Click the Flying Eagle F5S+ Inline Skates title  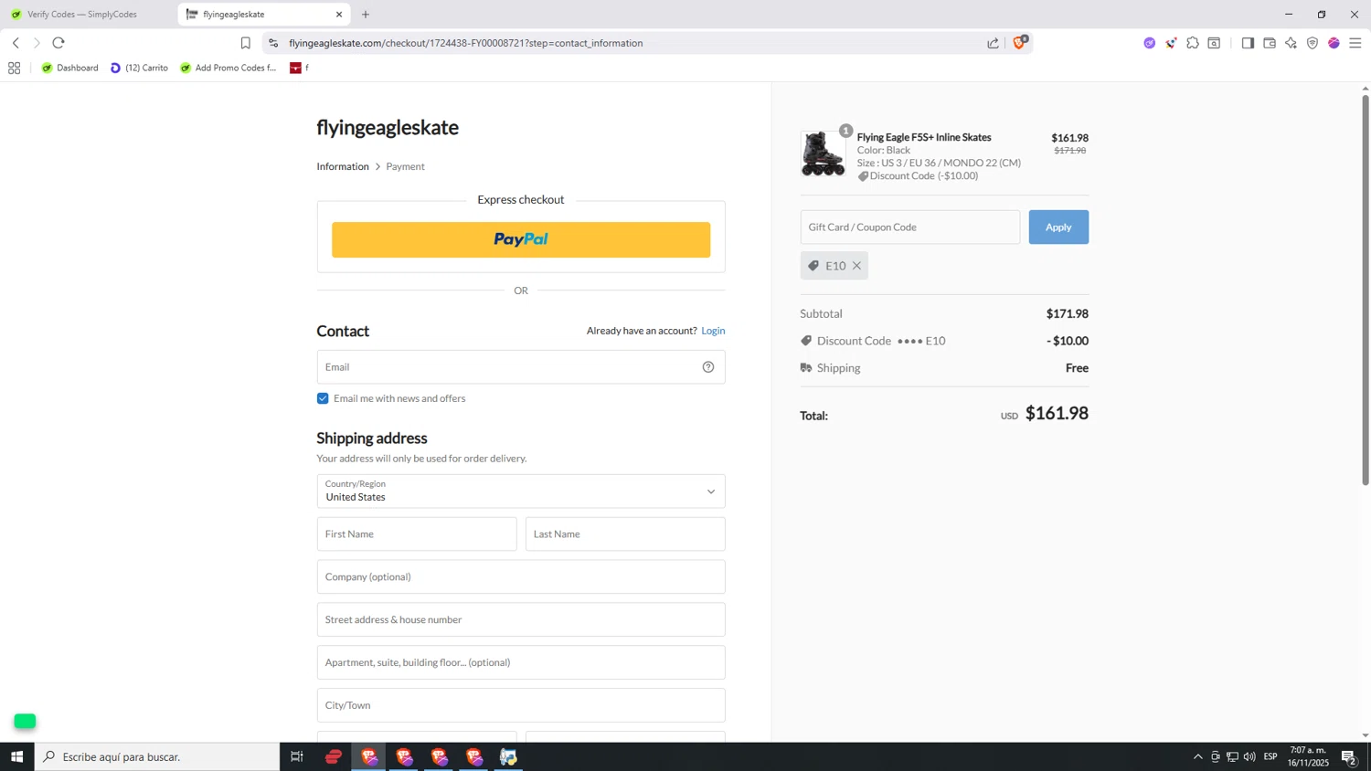(x=924, y=137)
